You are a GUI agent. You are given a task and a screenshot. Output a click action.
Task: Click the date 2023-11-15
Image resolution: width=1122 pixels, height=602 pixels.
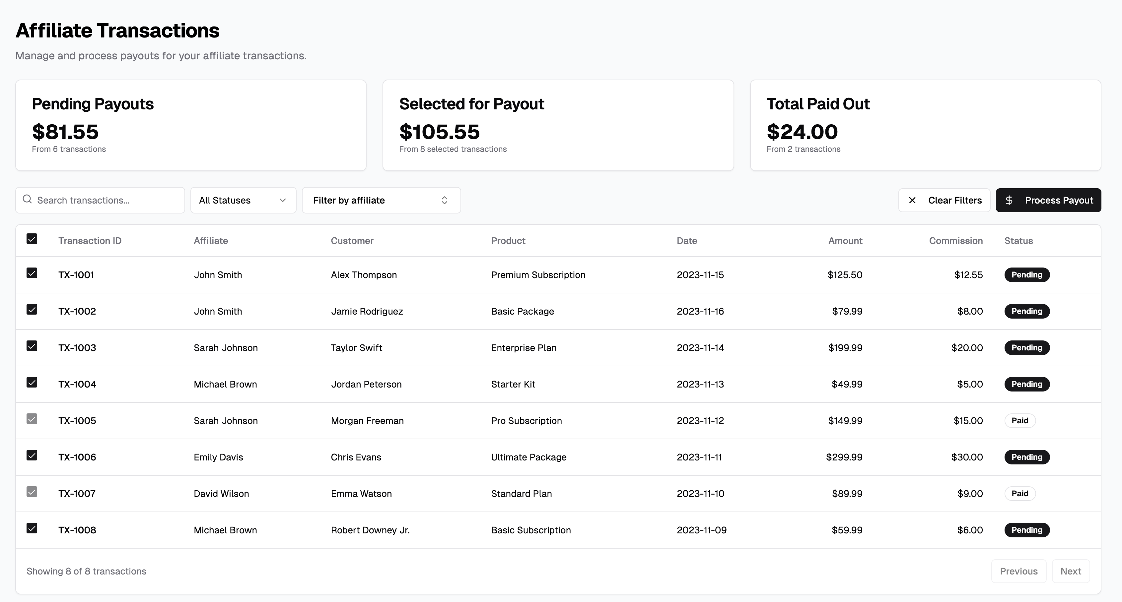[700, 275]
